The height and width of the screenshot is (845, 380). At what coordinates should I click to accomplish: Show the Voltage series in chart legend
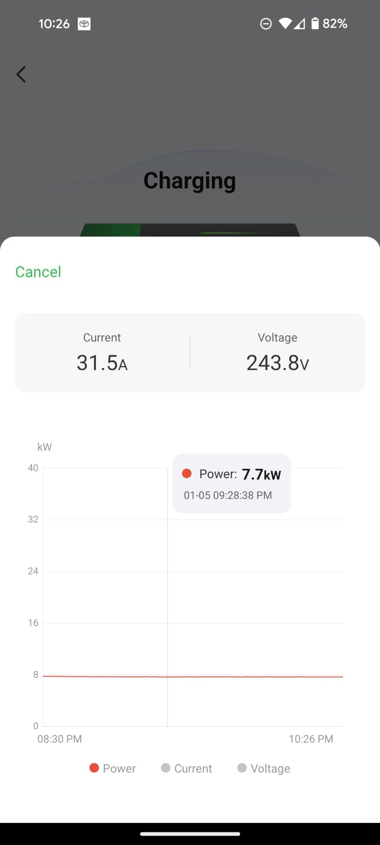pyautogui.click(x=264, y=768)
